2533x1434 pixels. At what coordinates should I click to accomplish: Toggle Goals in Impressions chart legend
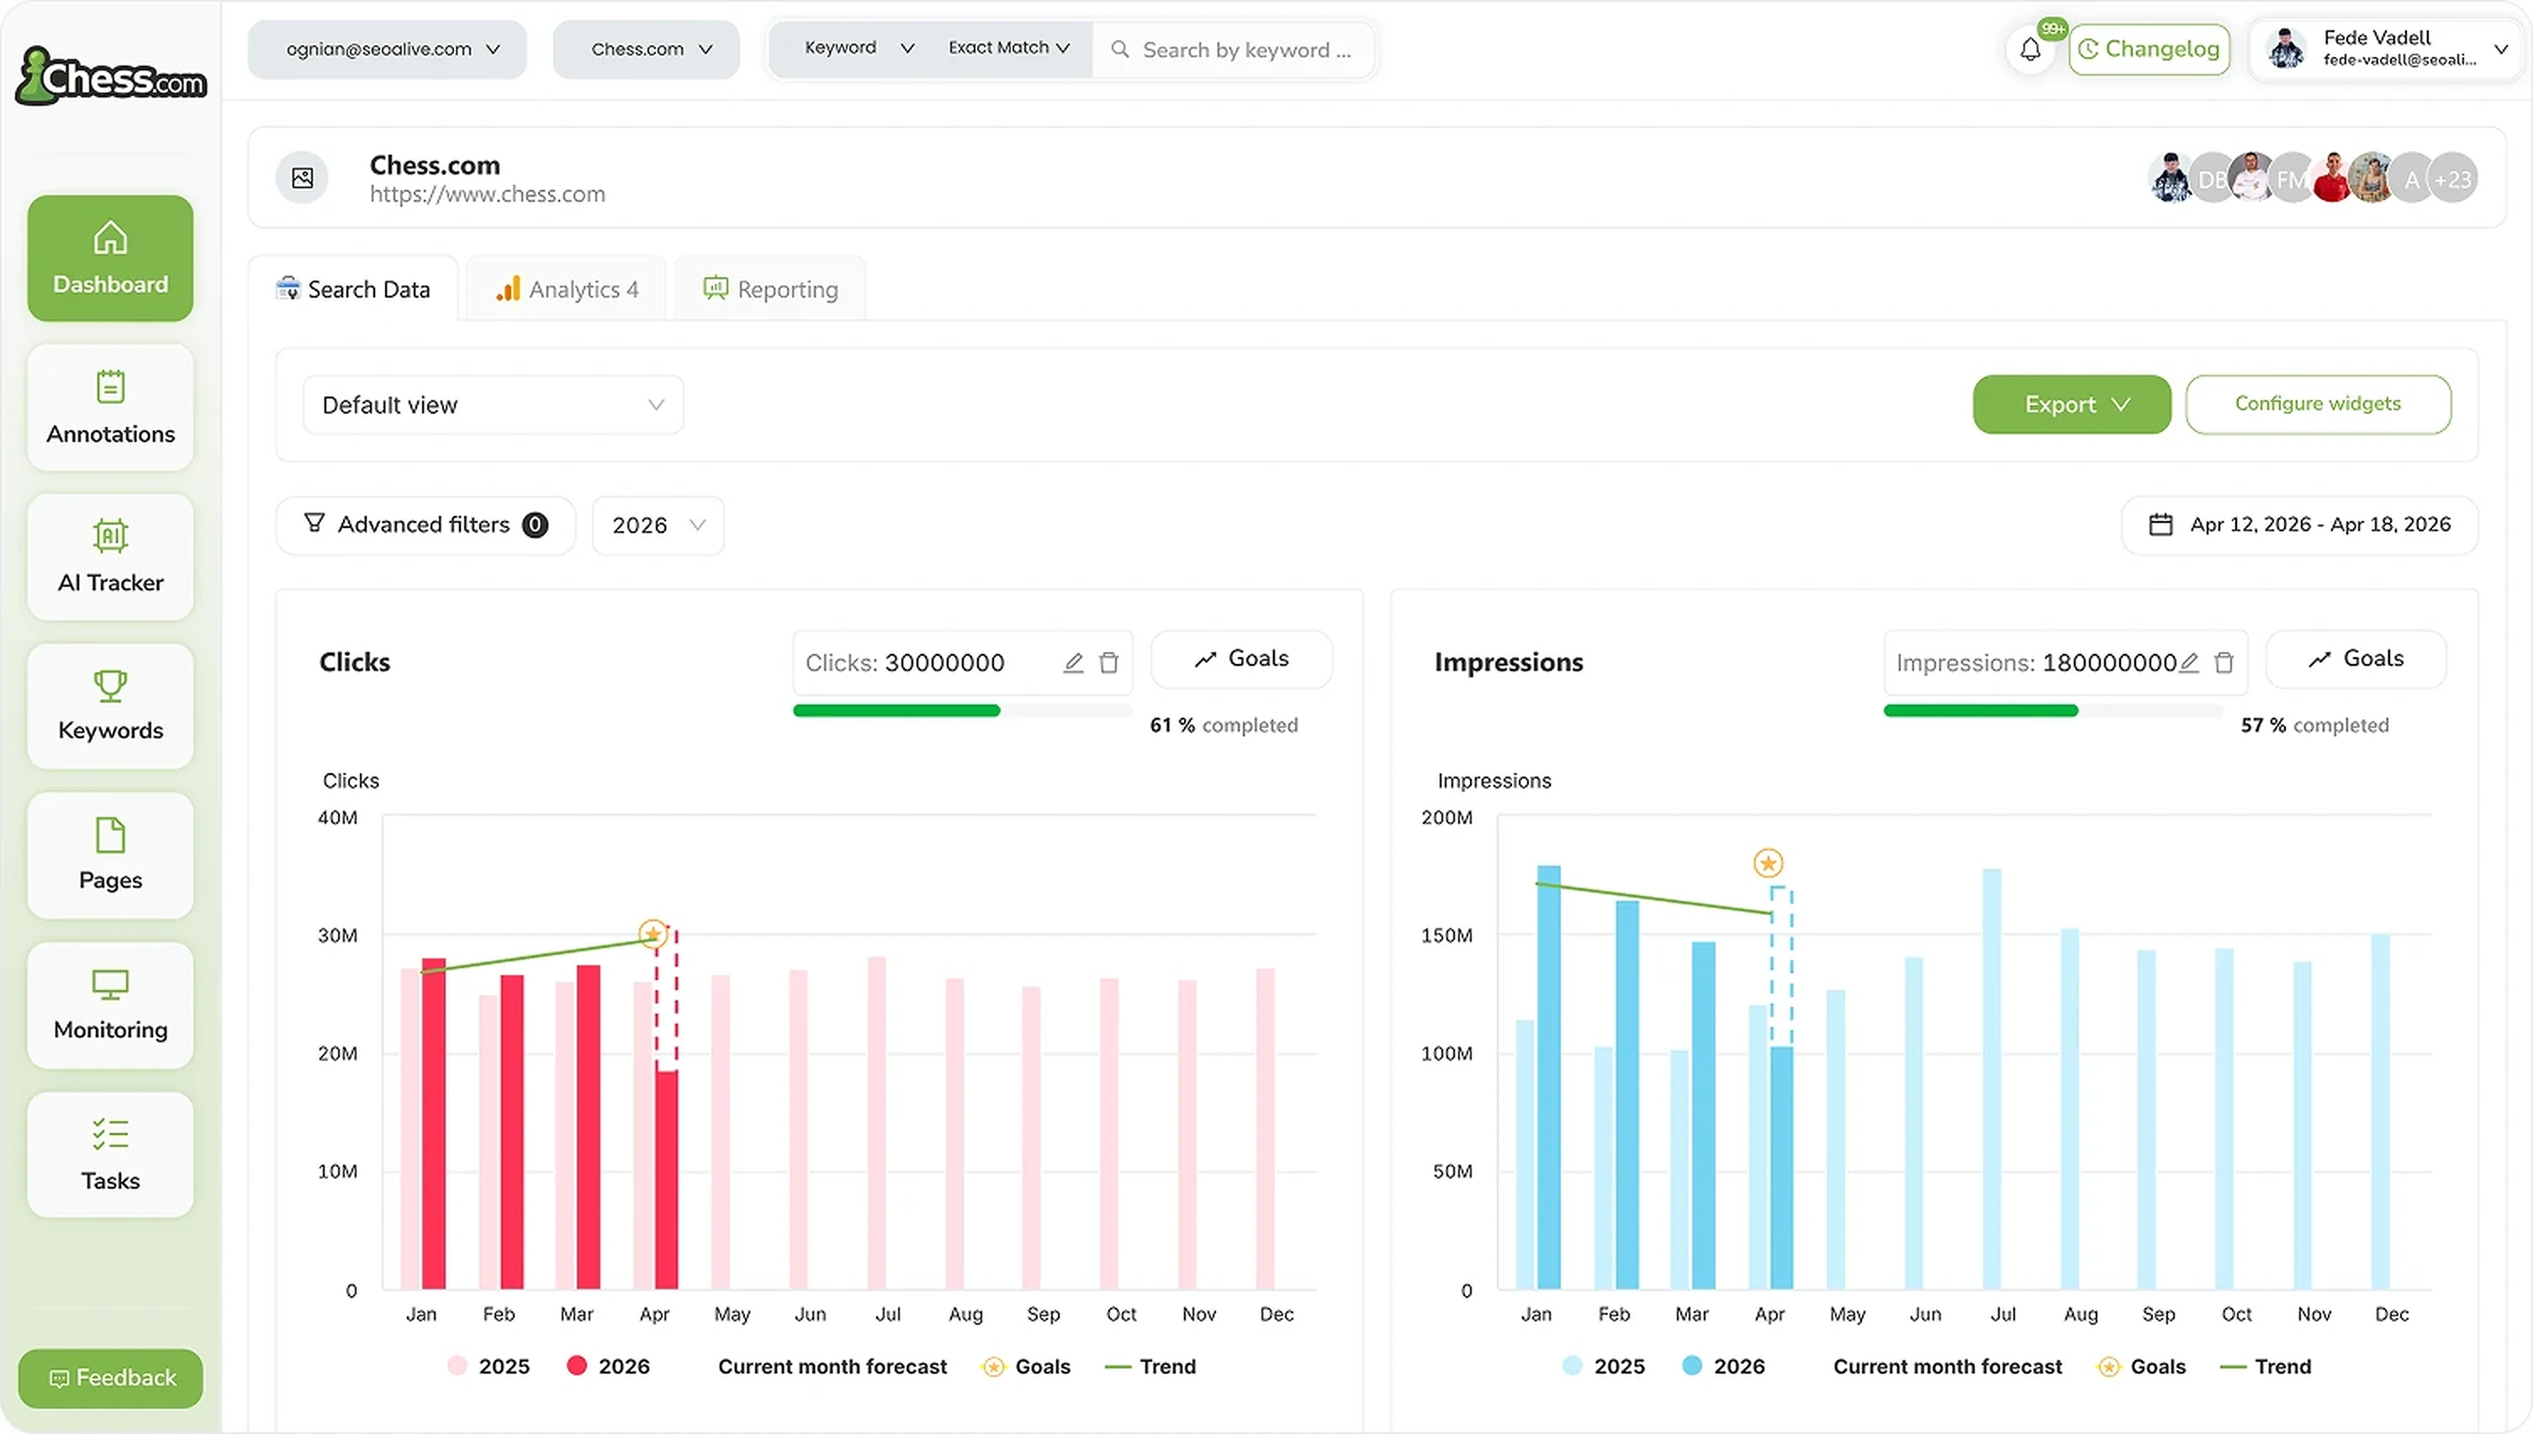tap(2142, 1366)
